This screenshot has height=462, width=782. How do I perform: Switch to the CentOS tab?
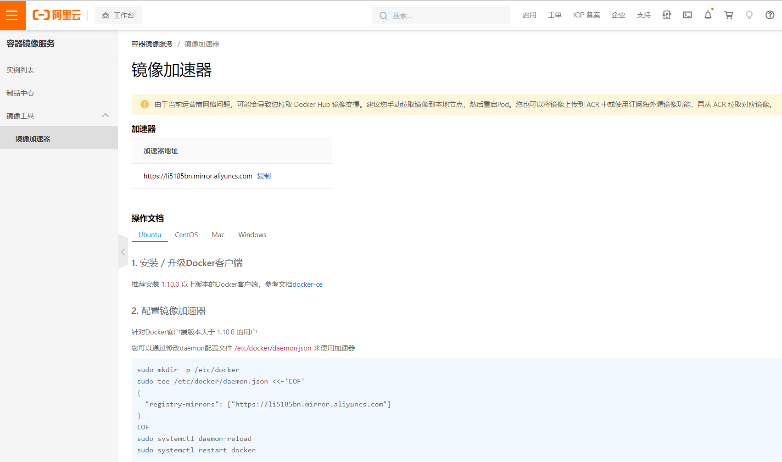tap(186, 235)
